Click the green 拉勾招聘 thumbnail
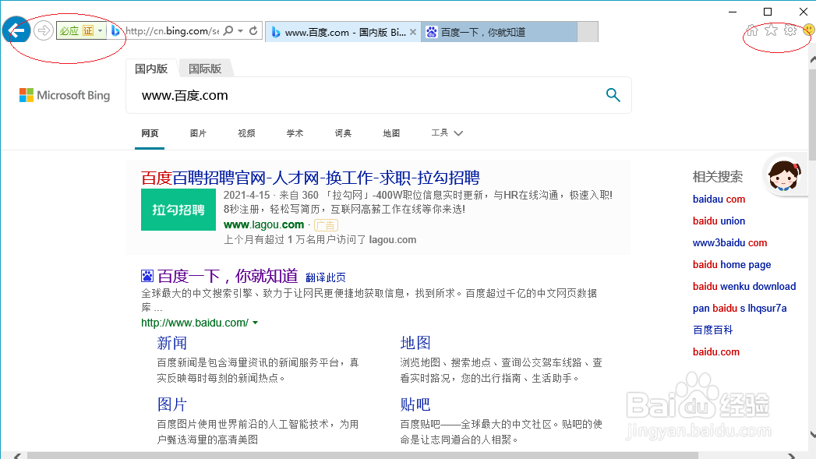The height and width of the screenshot is (459, 816). click(178, 210)
